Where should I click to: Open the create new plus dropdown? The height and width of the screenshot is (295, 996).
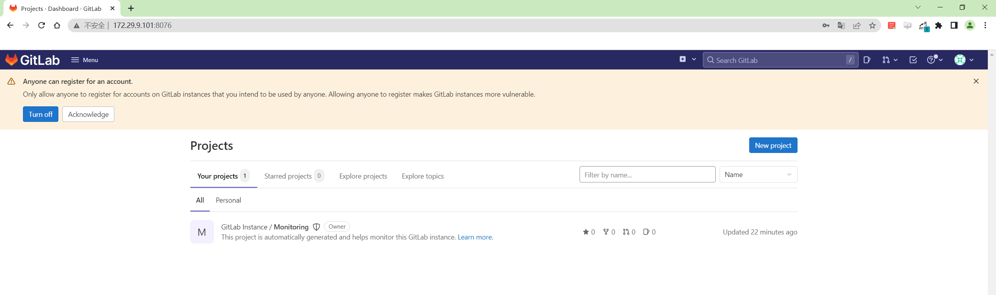(687, 59)
